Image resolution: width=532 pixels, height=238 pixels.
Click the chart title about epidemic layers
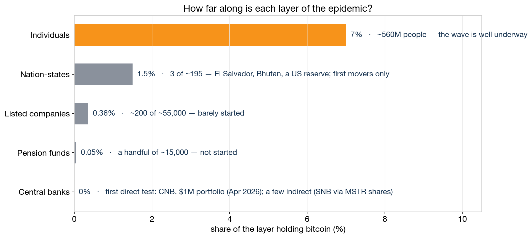point(278,9)
